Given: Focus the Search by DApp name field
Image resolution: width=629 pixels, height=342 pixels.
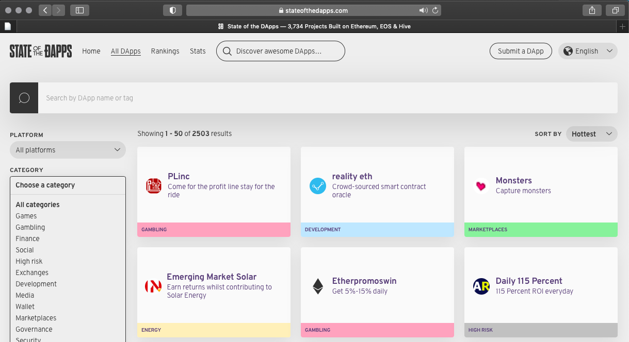Looking at the screenshot, I should tap(328, 98).
